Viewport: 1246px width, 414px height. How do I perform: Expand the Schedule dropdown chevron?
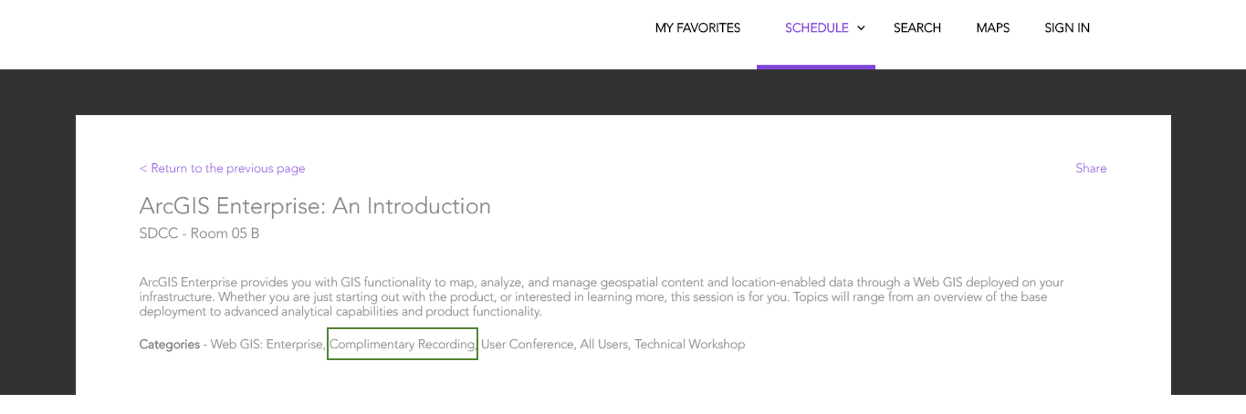click(861, 28)
